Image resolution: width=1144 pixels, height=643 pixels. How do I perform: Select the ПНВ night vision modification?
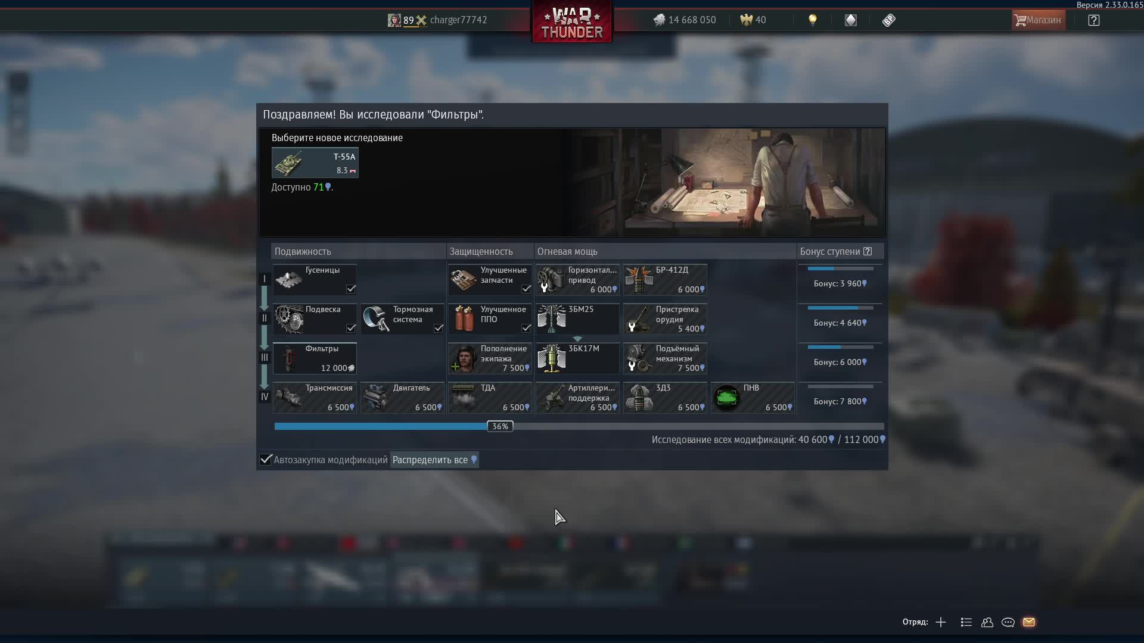(753, 398)
